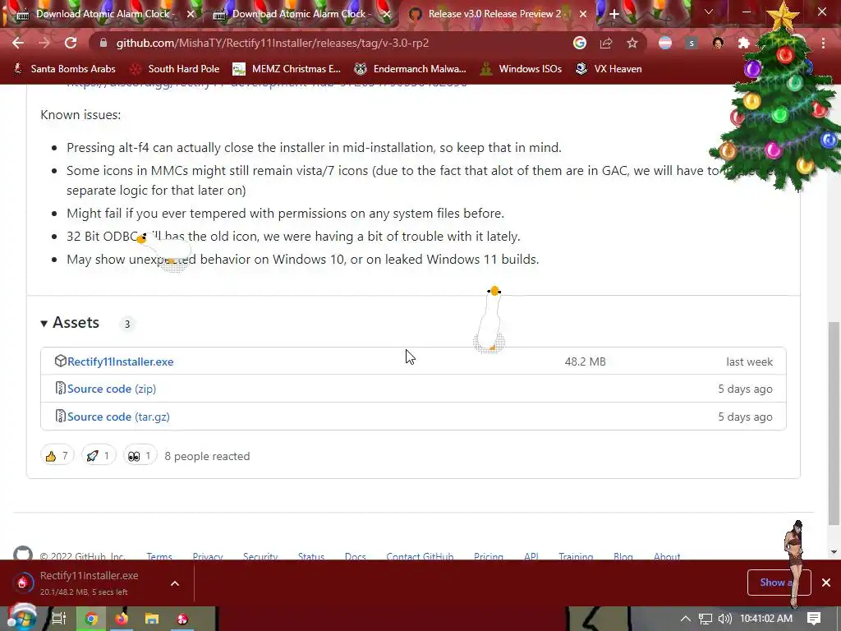This screenshot has width=841, height=631.
Task: Open the network tray icon
Action: click(705, 619)
